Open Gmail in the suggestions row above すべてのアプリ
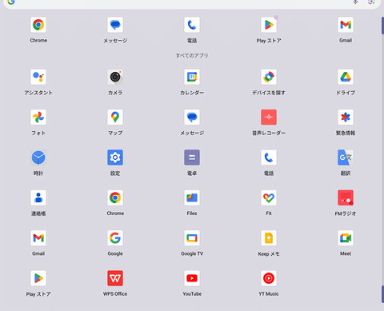384x311 pixels. tap(346, 25)
